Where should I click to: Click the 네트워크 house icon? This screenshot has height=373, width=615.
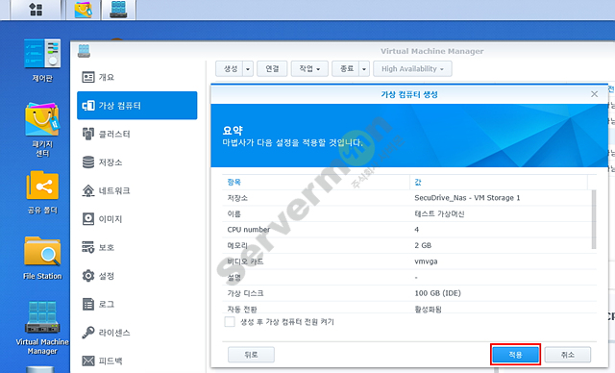click(88, 190)
